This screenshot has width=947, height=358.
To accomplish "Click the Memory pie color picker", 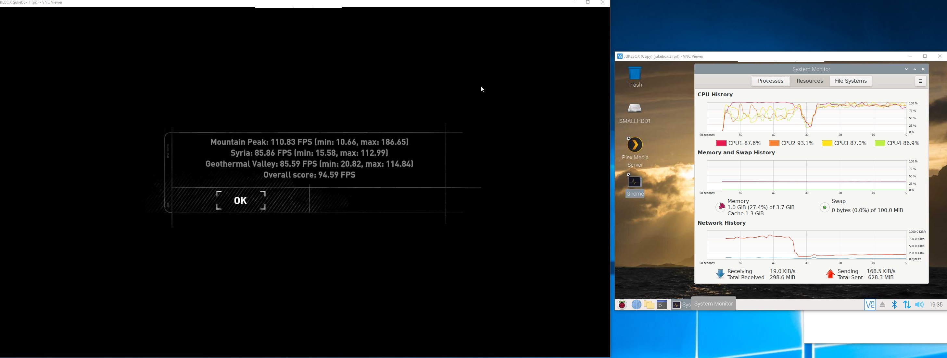I will (720, 208).
